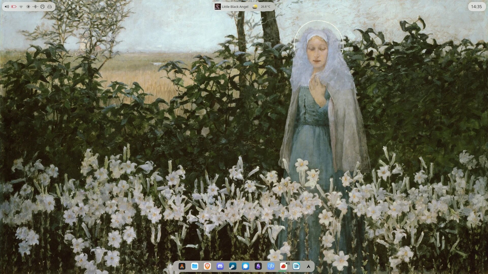Open the low battery indicator
This screenshot has width=488, height=274.
pos(14,7)
